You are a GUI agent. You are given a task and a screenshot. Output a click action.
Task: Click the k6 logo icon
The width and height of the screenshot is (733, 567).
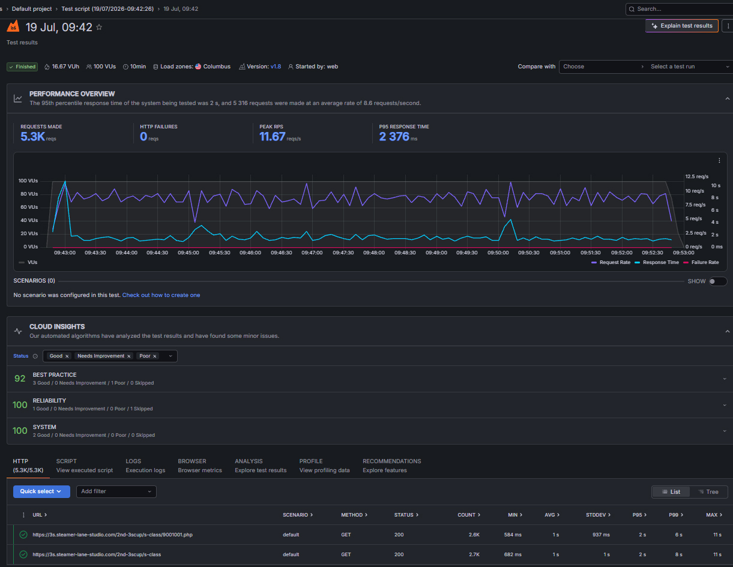(13, 26)
